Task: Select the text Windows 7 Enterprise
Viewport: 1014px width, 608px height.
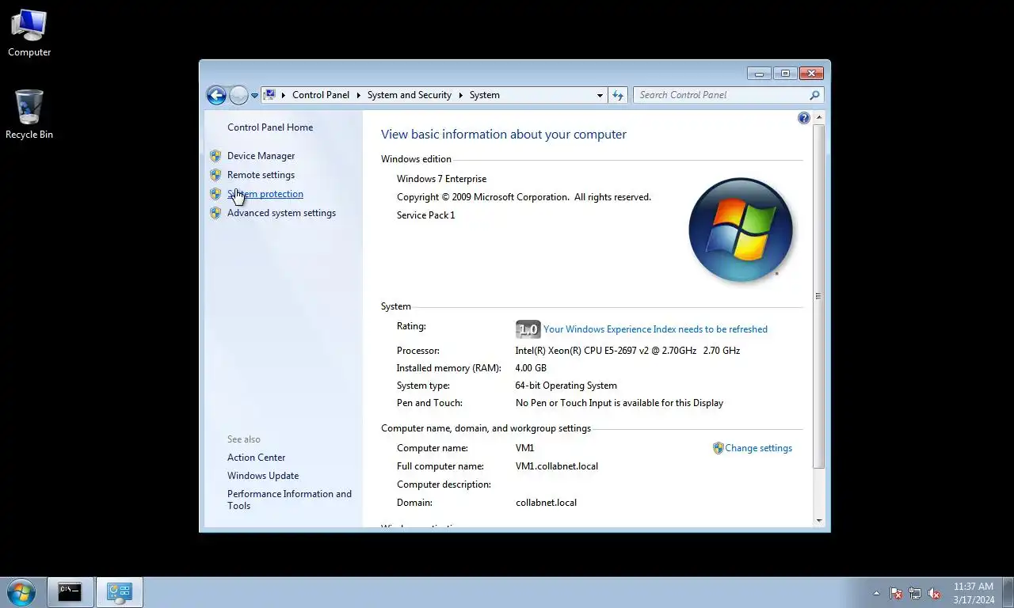Action: [441, 179]
